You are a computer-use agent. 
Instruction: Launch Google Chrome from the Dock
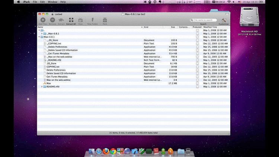click(113, 151)
